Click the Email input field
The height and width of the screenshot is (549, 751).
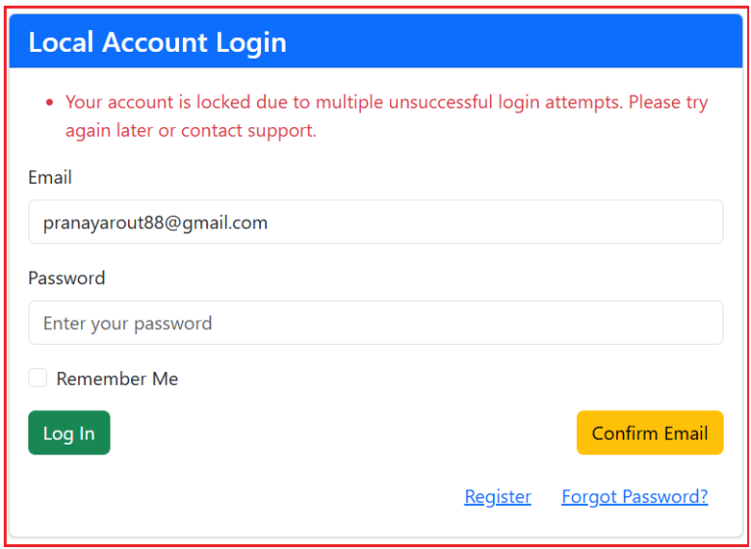click(x=375, y=222)
